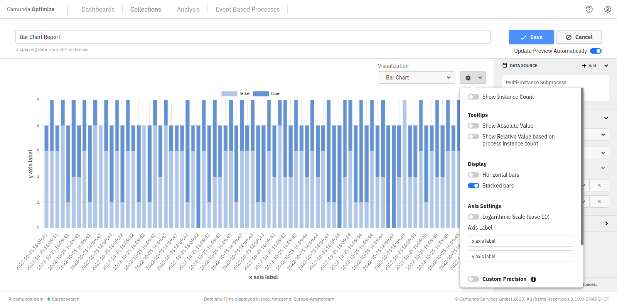Image resolution: width=617 pixels, height=306 pixels.
Task: Enable Show Absolute Value tooltip toggle
Action: (474, 126)
